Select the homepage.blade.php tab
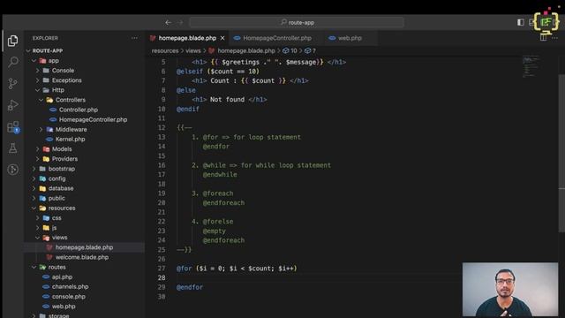Screen dimensions: 565x318 187,38
